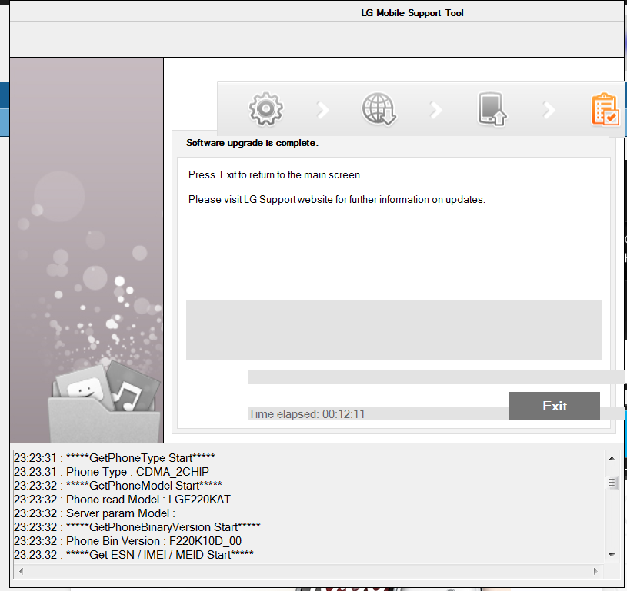Click the arrow between globe and phone steps

click(436, 110)
